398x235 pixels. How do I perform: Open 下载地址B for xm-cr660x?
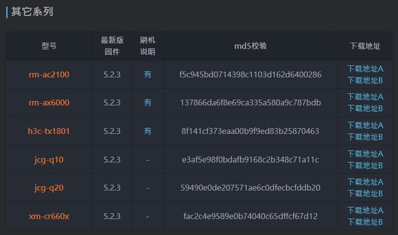click(x=365, y=223)
